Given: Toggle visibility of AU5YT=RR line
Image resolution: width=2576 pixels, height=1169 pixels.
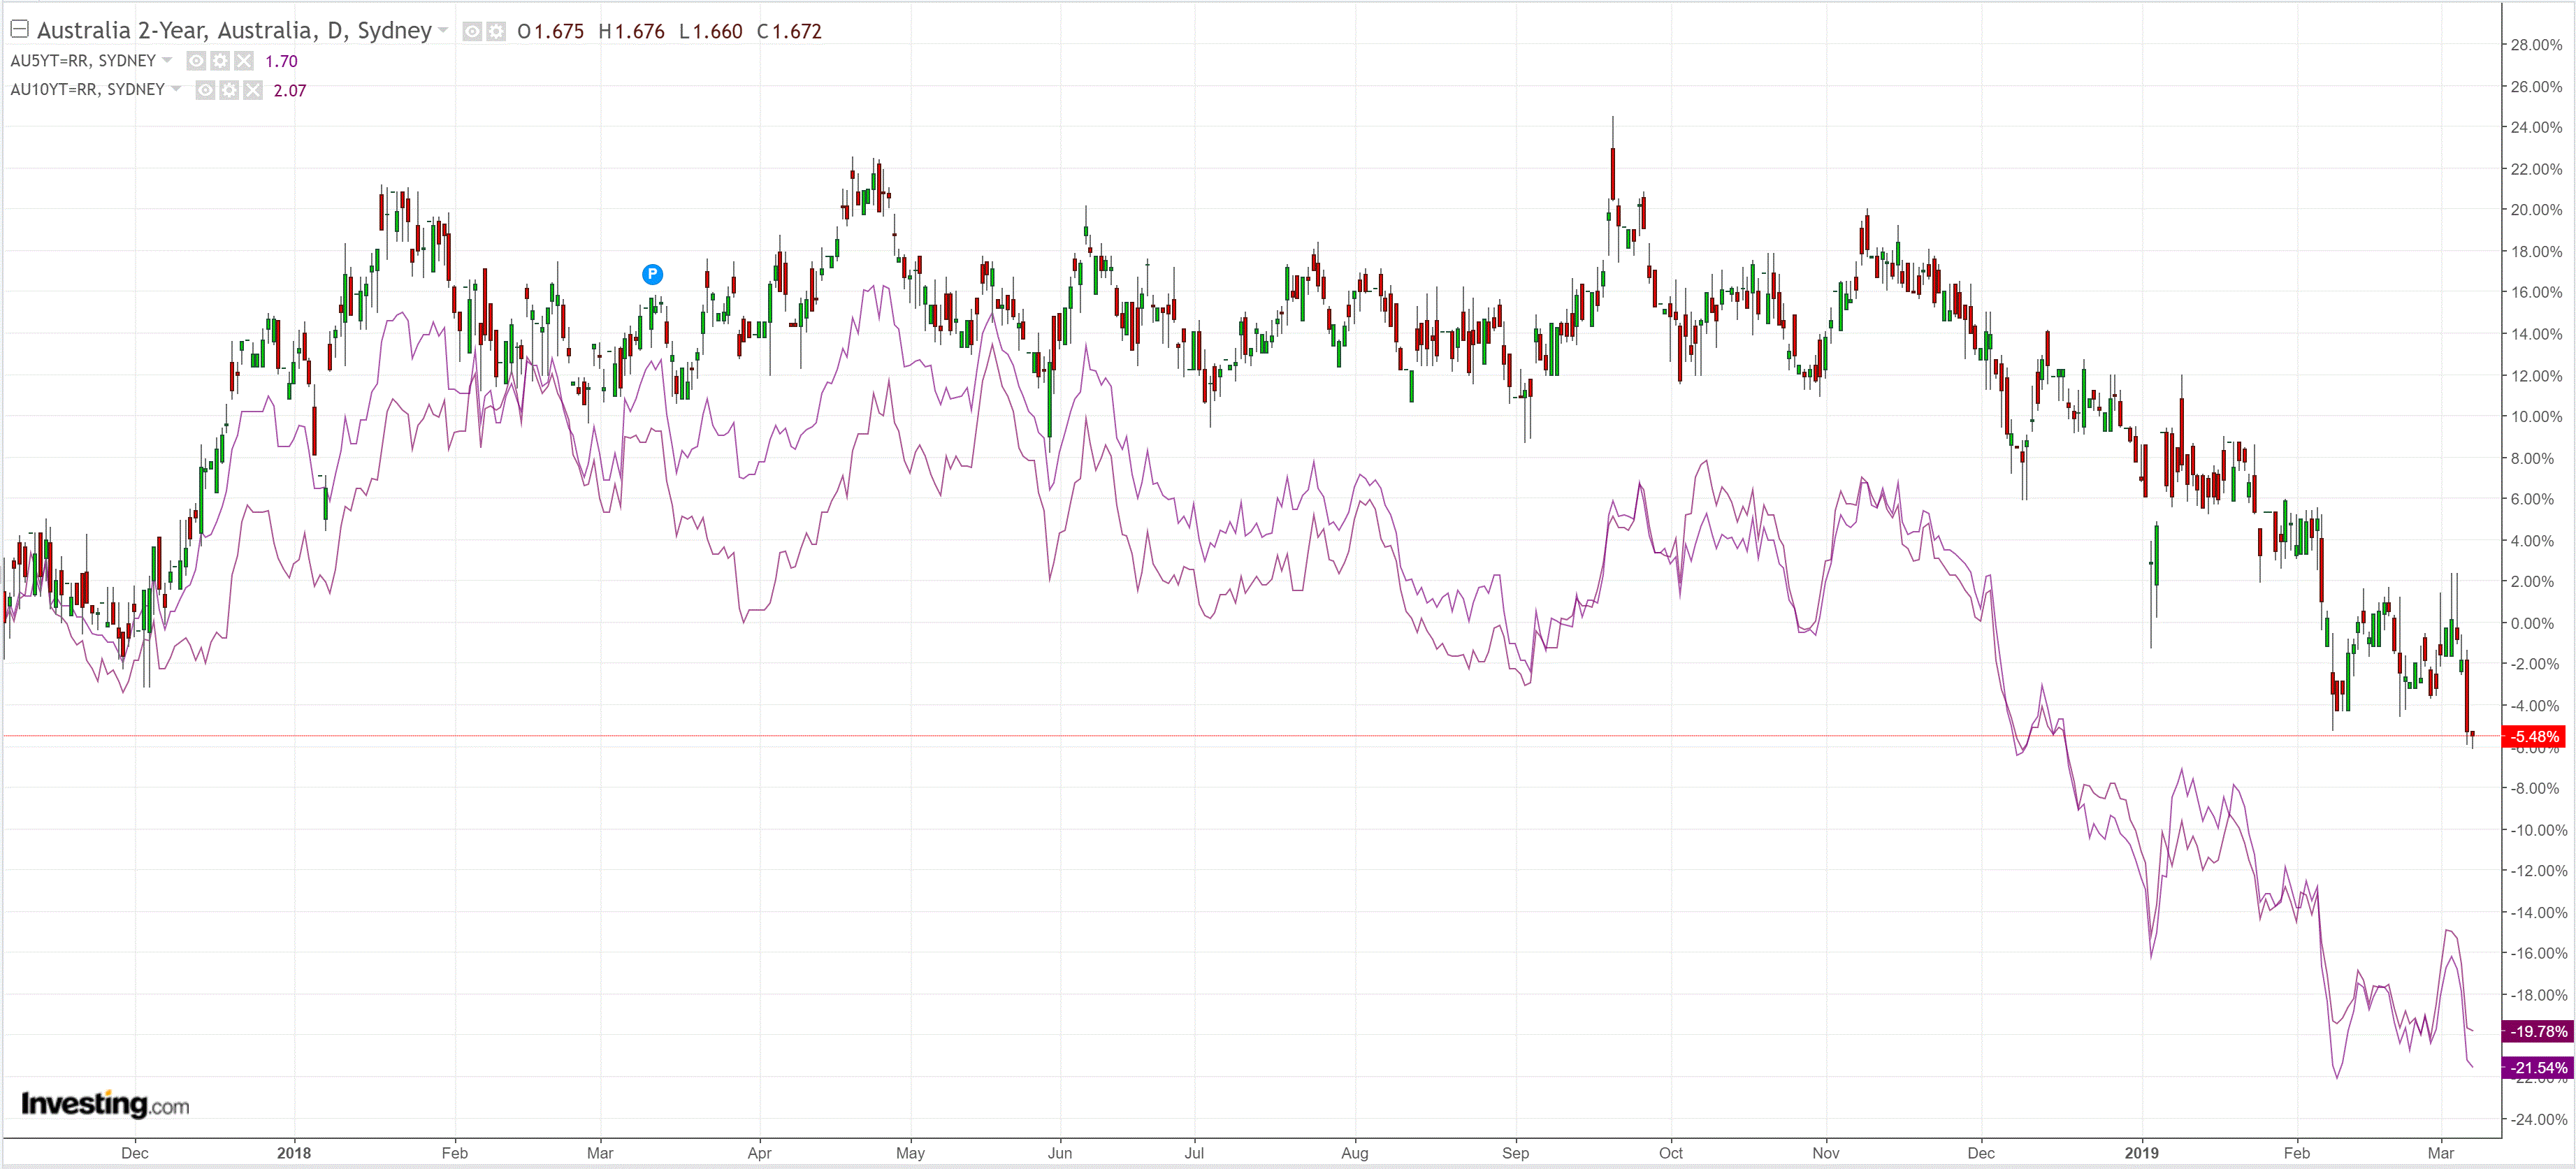Looking at the screenshot, I should 196,61.
